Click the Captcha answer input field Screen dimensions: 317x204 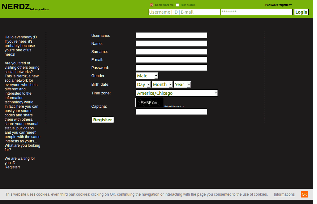[172, 112]
